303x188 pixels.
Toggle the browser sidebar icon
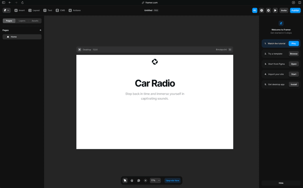tap(4, 2)
